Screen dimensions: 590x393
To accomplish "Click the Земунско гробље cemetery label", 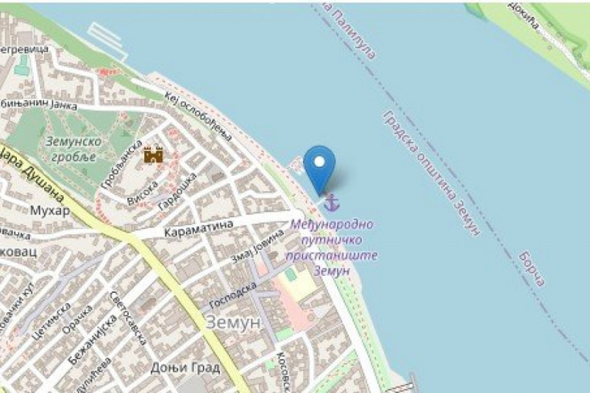I will pos(73,149).
